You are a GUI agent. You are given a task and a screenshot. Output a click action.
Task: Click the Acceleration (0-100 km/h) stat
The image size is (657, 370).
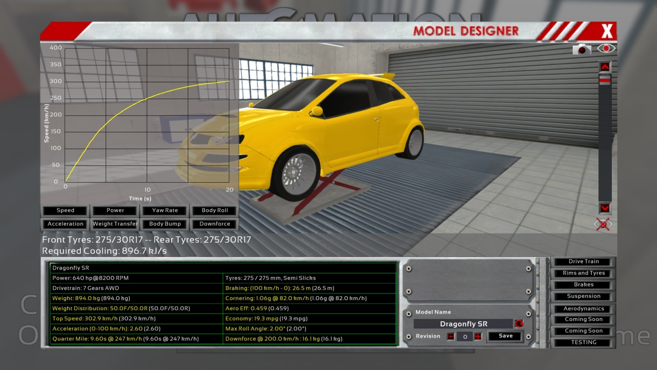pyautogui.click(x=136, y=329)
